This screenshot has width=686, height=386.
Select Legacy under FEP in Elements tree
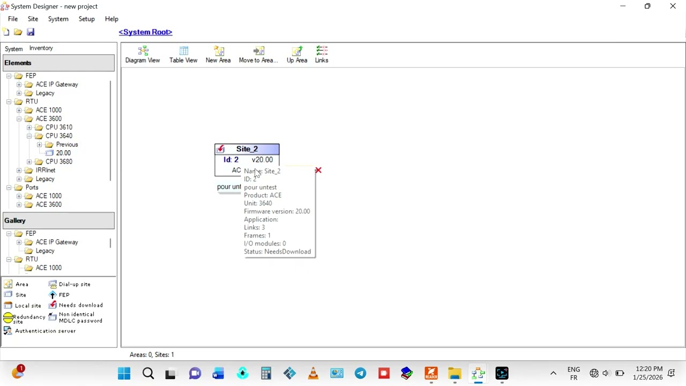point(45,93)
